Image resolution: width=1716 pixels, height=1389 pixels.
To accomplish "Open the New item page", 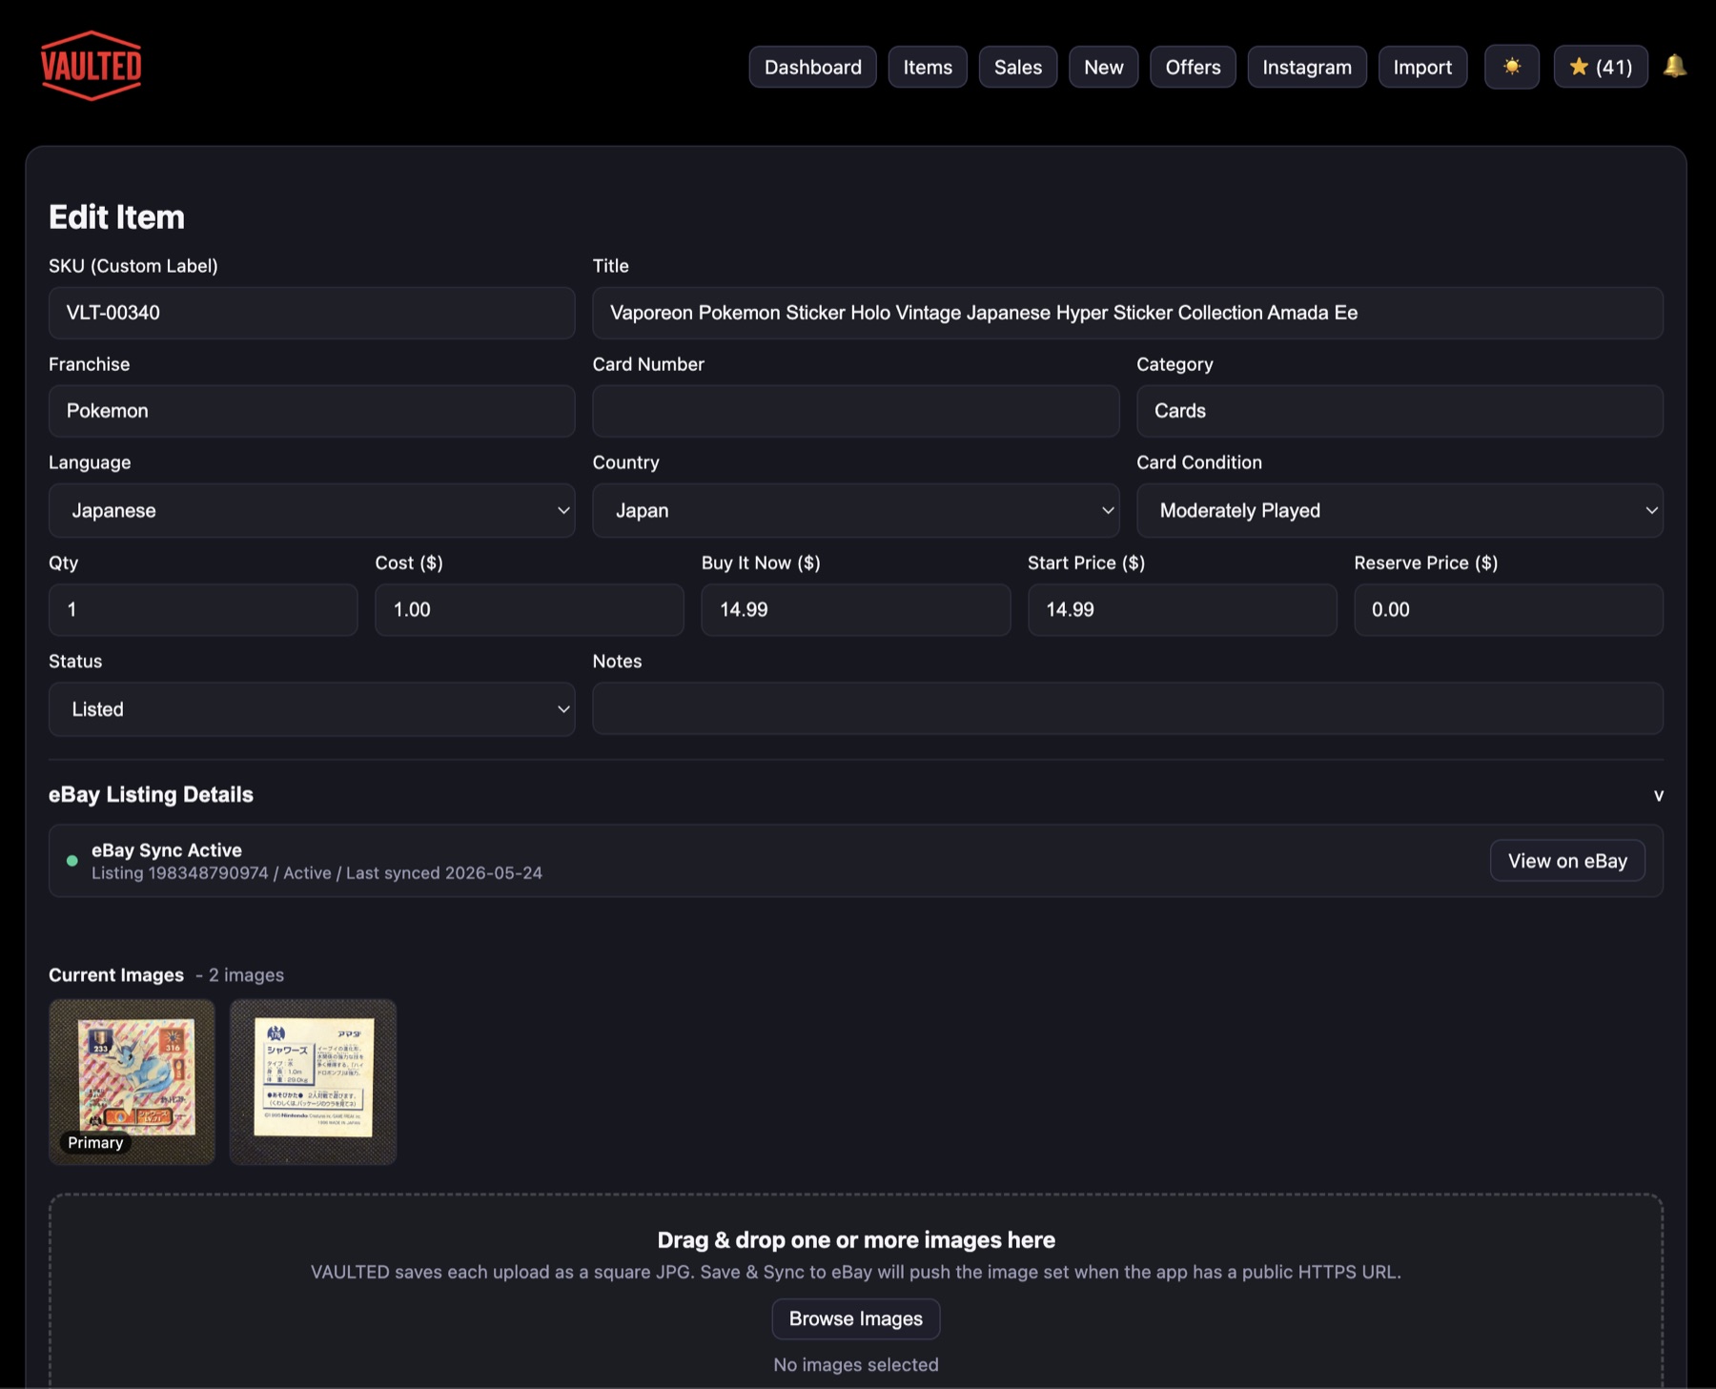I will [x=1104, y=67].
